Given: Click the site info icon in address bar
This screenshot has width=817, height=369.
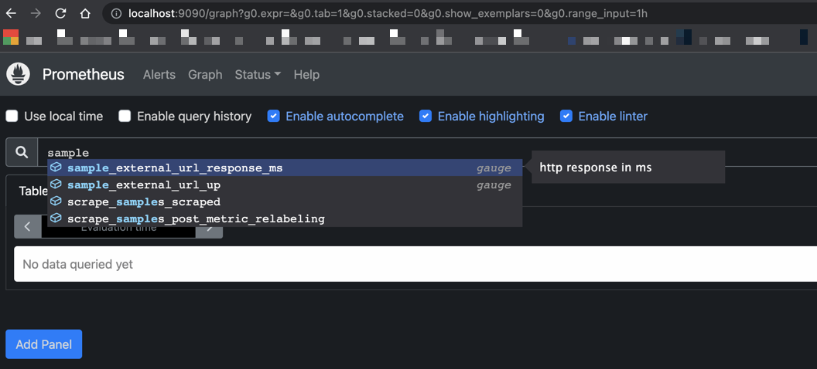Looking at the screenshot, I should 118,14.
